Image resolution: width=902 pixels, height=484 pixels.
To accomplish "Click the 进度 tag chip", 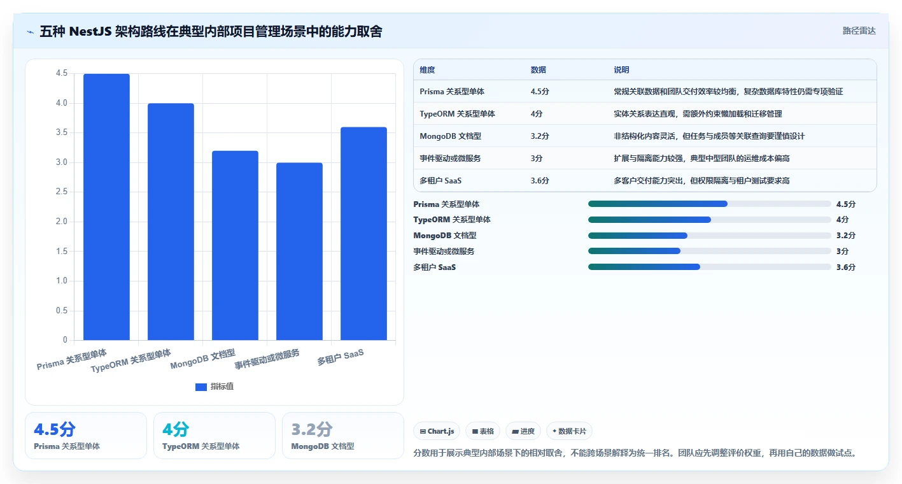I will click(x=523, y=431).
